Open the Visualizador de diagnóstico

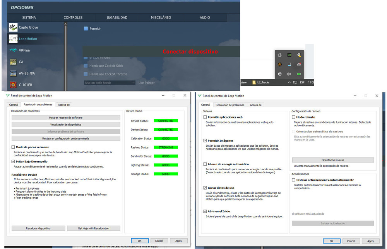[x=66, y=125]
